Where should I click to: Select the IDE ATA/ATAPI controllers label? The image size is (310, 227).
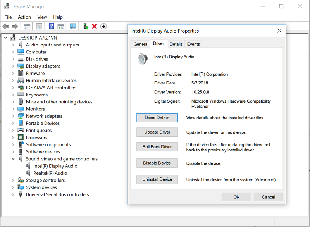point(51,88)
